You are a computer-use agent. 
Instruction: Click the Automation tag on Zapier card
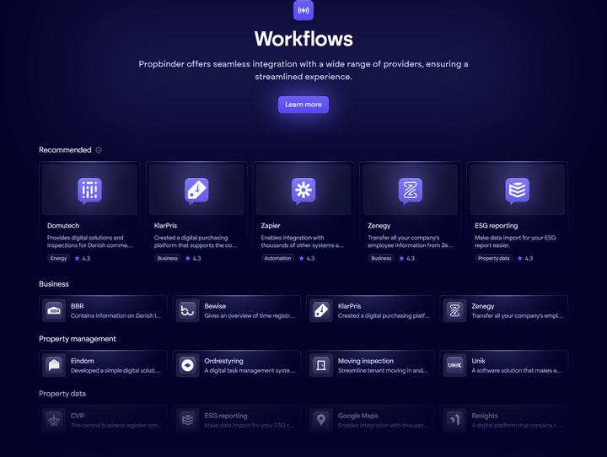pos(277,258)
